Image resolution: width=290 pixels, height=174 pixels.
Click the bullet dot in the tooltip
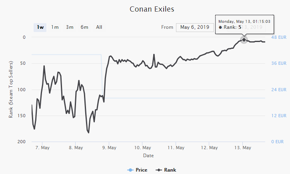(220, 28)
